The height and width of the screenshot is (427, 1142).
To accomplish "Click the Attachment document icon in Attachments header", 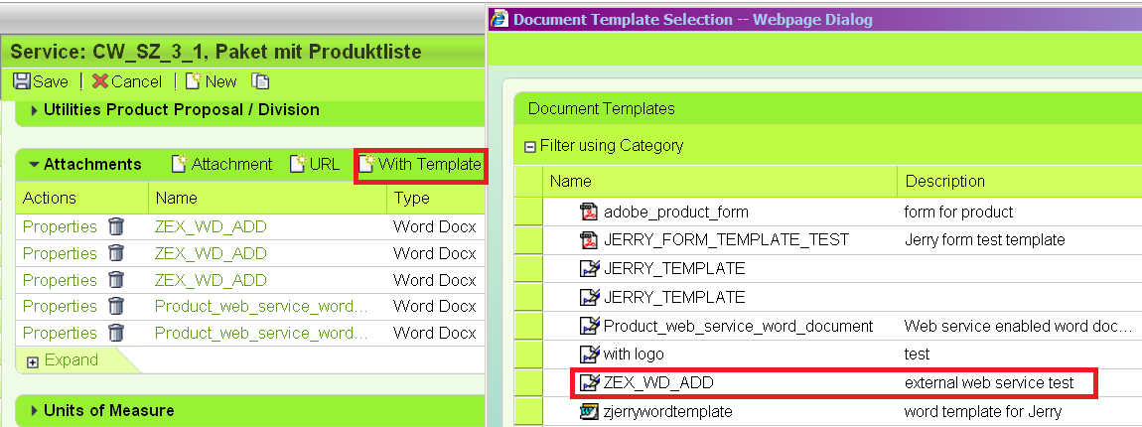I will pyautogui.click(x=179, y=164).
